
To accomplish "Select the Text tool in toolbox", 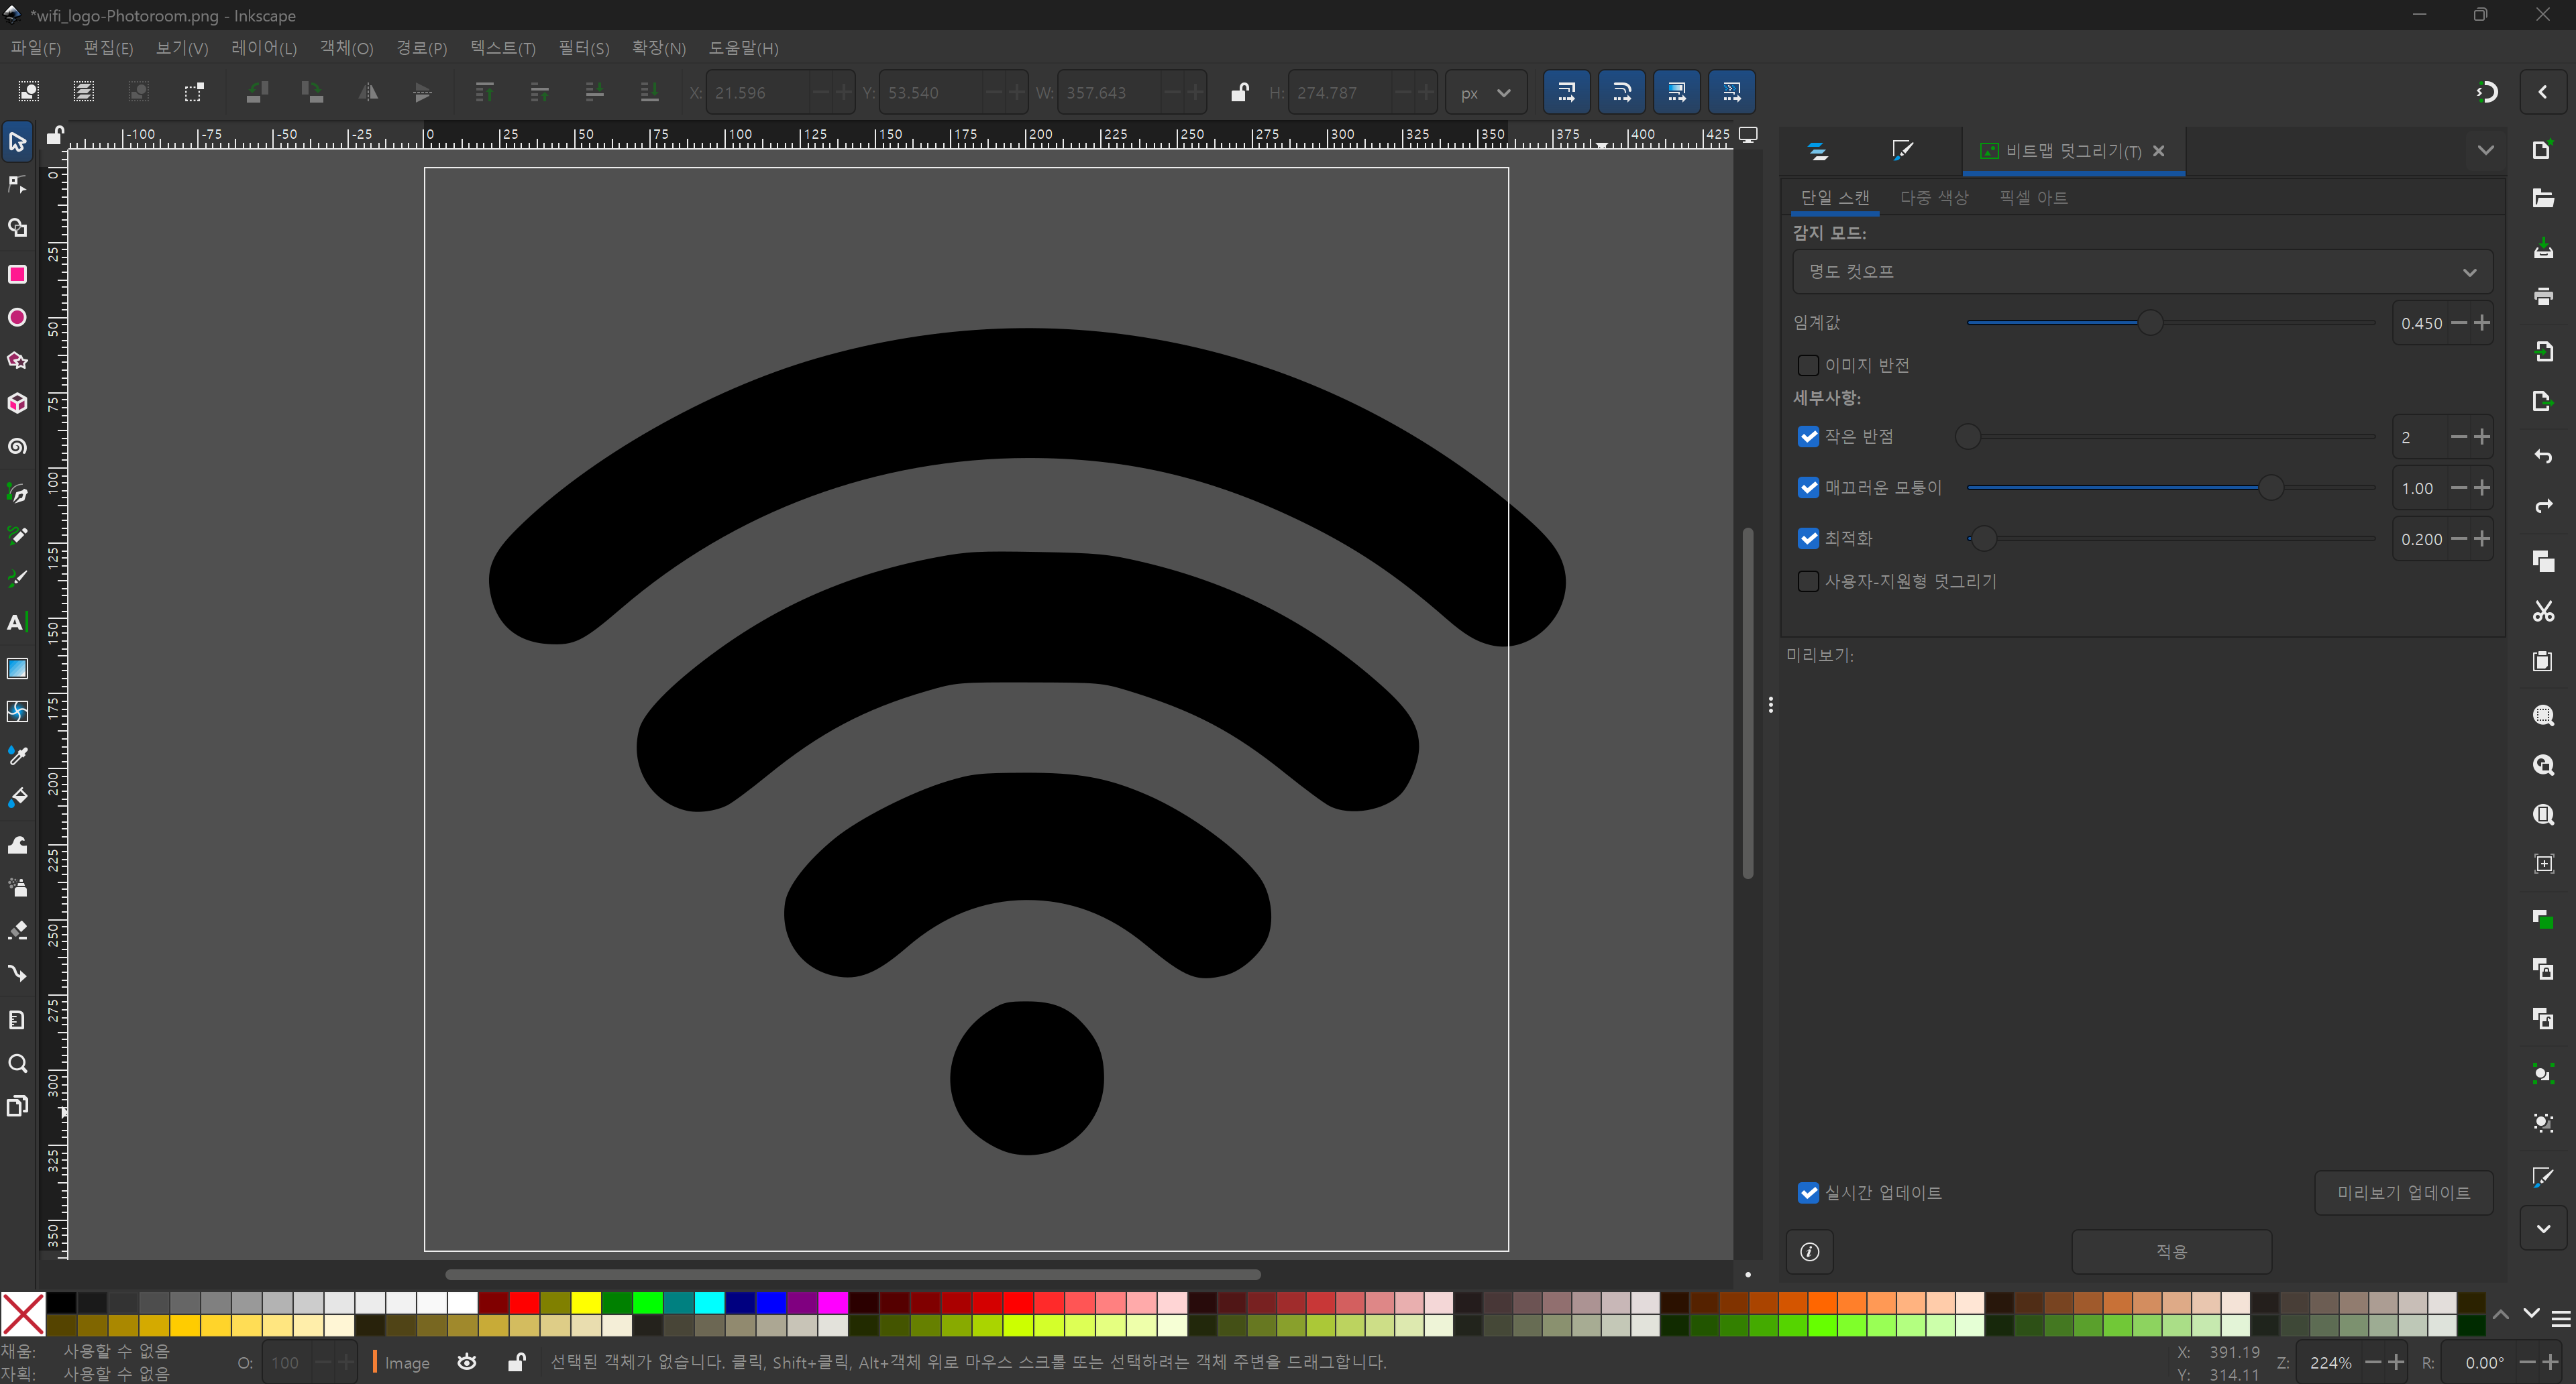I will point(17,624).
